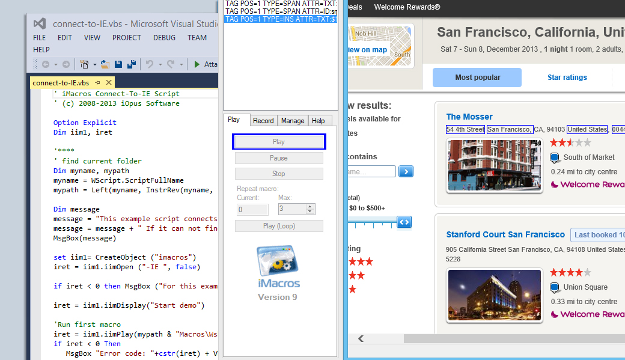Click the iMacros Pause button
Screen dimensions: 625x360
point(279,158)
